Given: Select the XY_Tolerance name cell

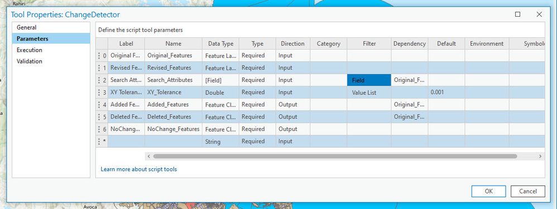Looking at the screenshot, I should [x=174, y=93].
